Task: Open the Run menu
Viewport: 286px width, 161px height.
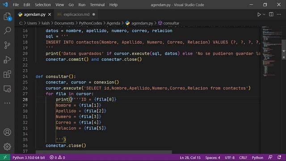Action: pos(82,5)
